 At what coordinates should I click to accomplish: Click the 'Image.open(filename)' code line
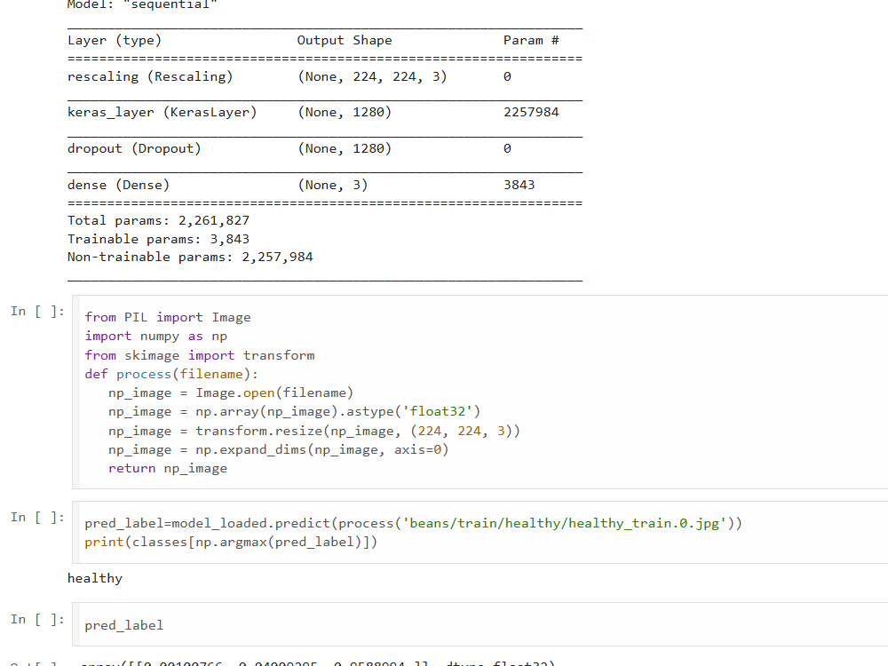coord(231,393)
